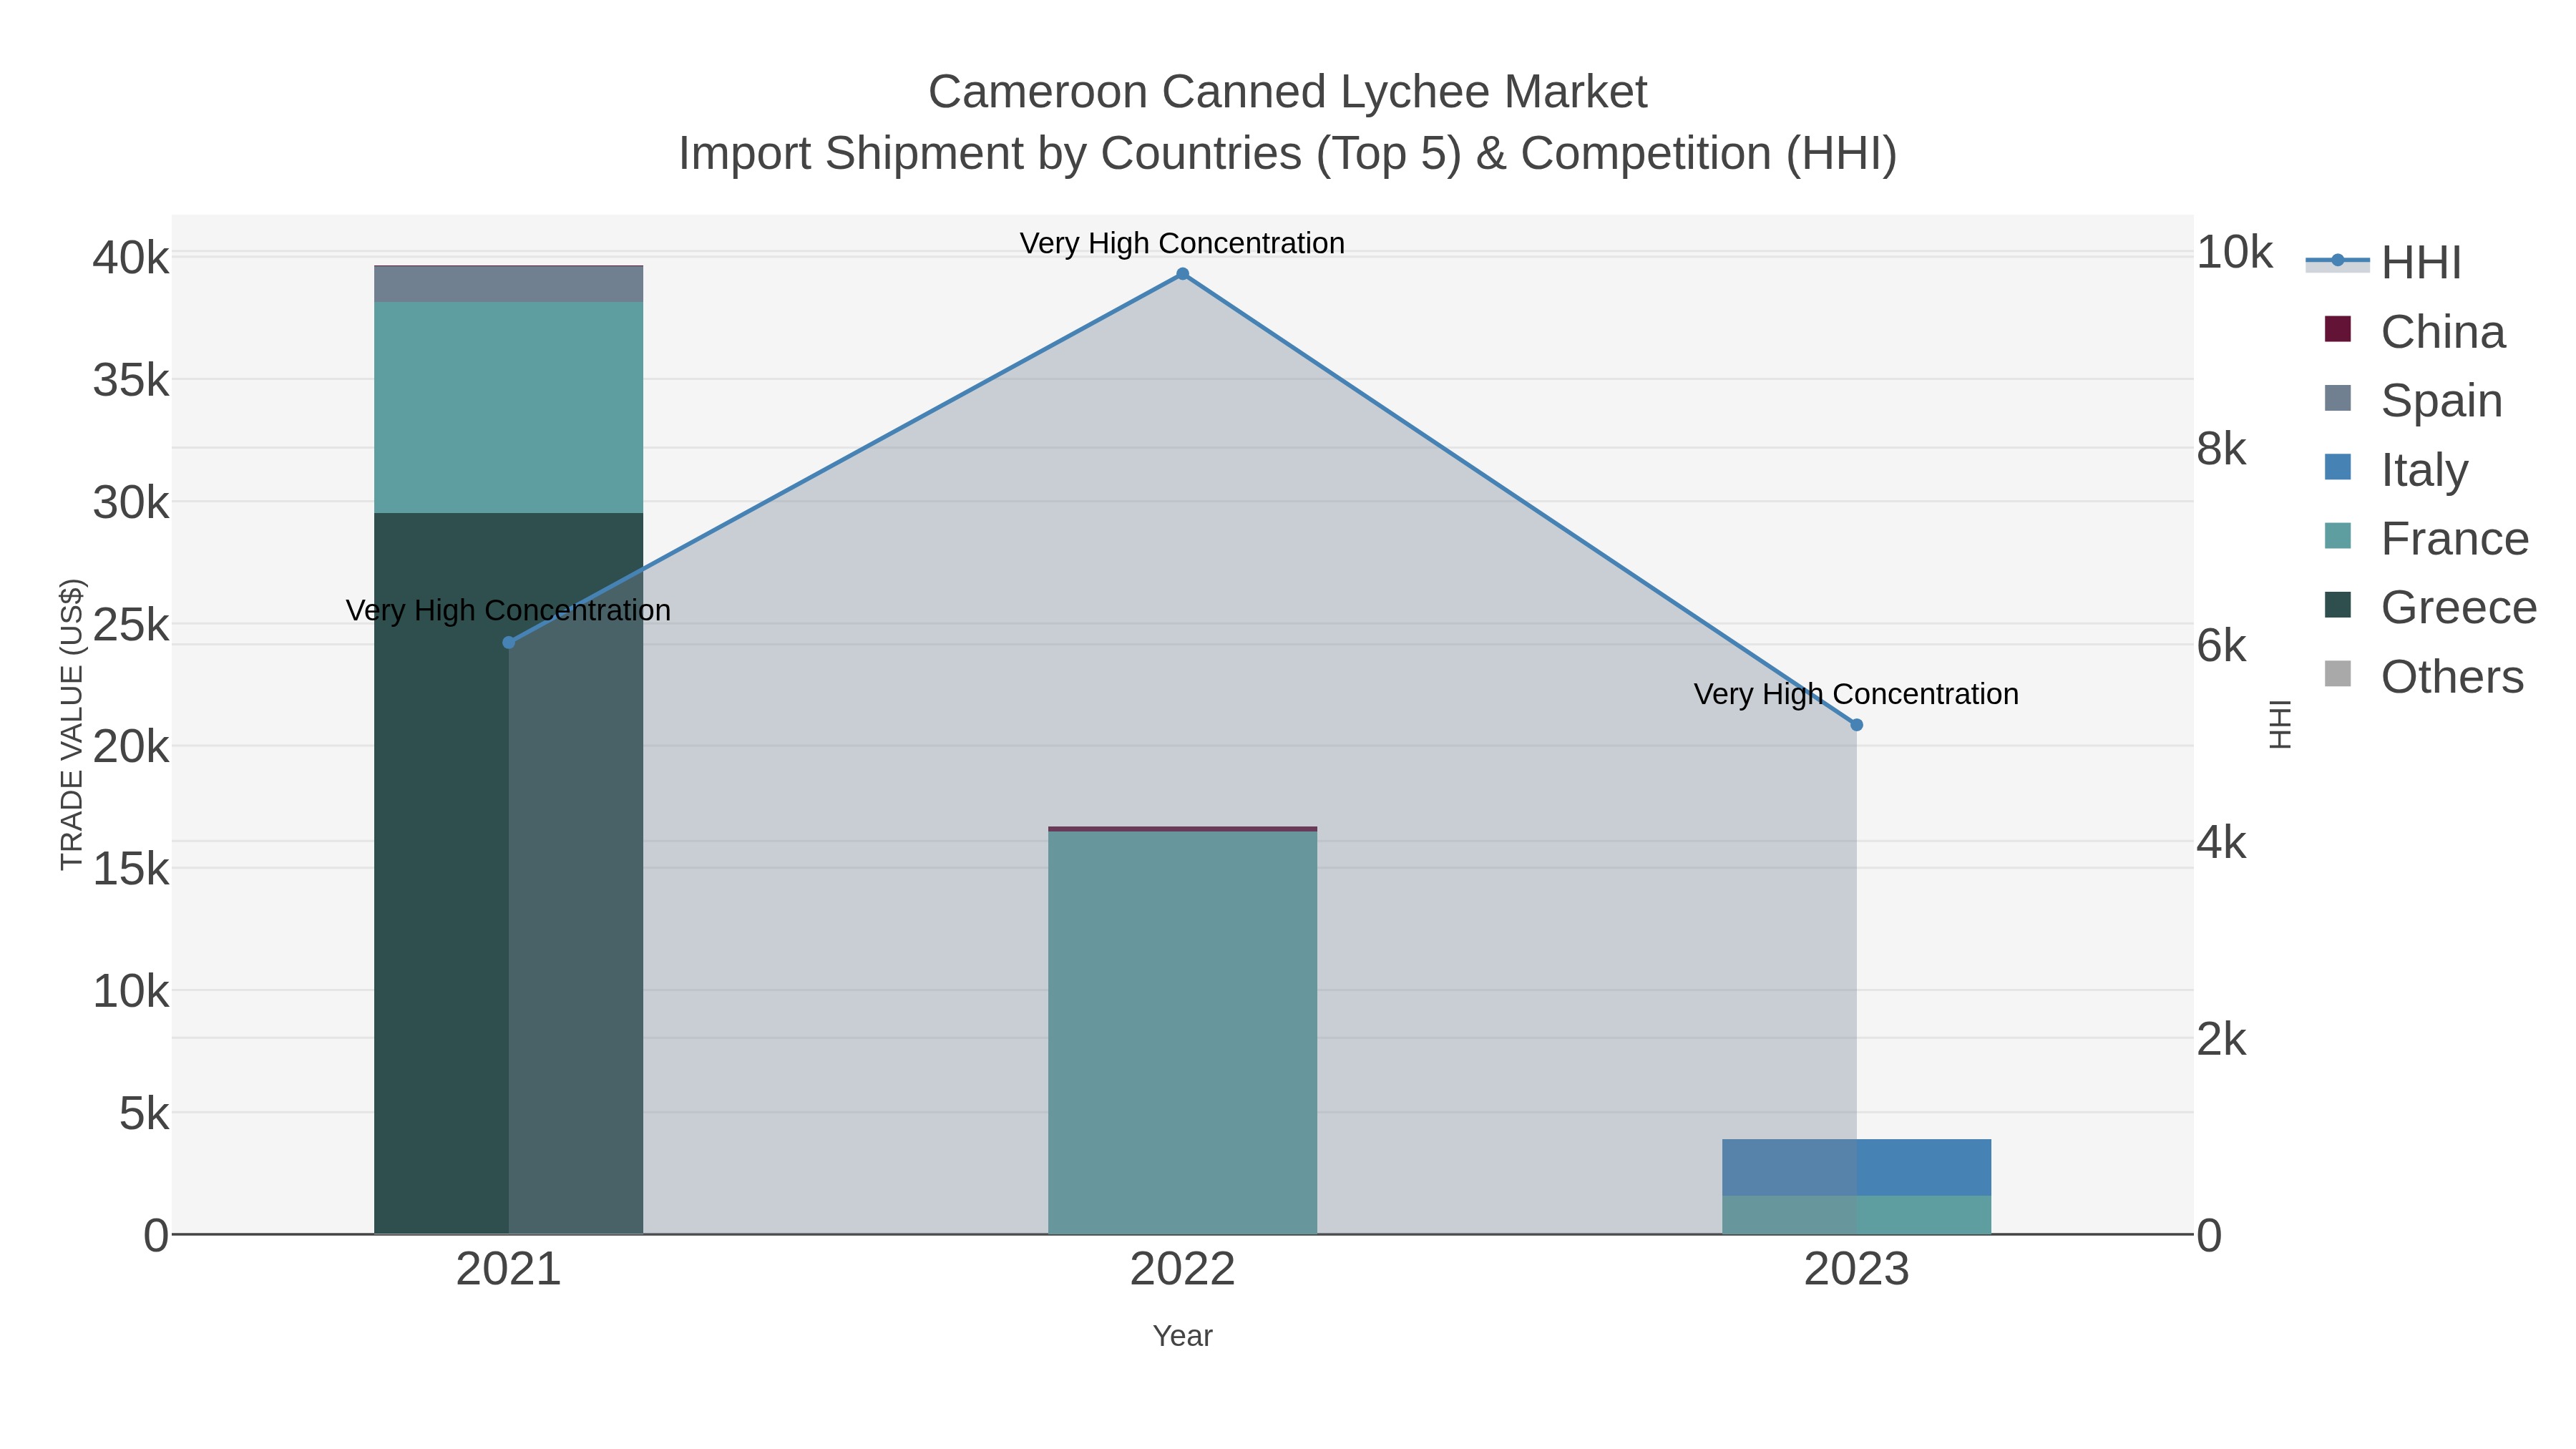Toggle the France legend entry
The image size is (2576, 1449).
coord(2426,539)
